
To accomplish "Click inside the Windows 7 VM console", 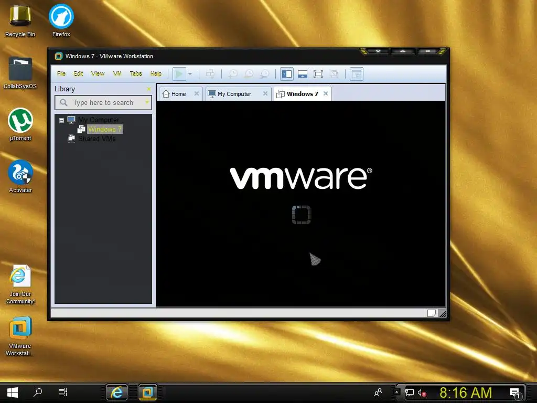I will pyautogui.click(x=300, y=204).
